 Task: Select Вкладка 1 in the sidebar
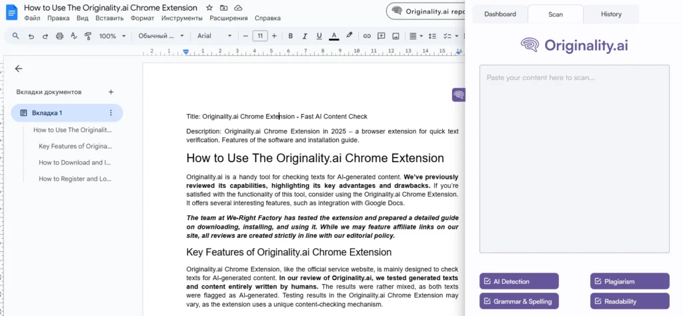pyautogui.click(x=67, y=113)
